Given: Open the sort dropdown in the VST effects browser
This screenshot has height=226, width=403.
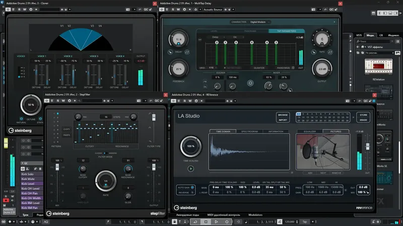Looking at the screenshot, I should click(379, 53).
